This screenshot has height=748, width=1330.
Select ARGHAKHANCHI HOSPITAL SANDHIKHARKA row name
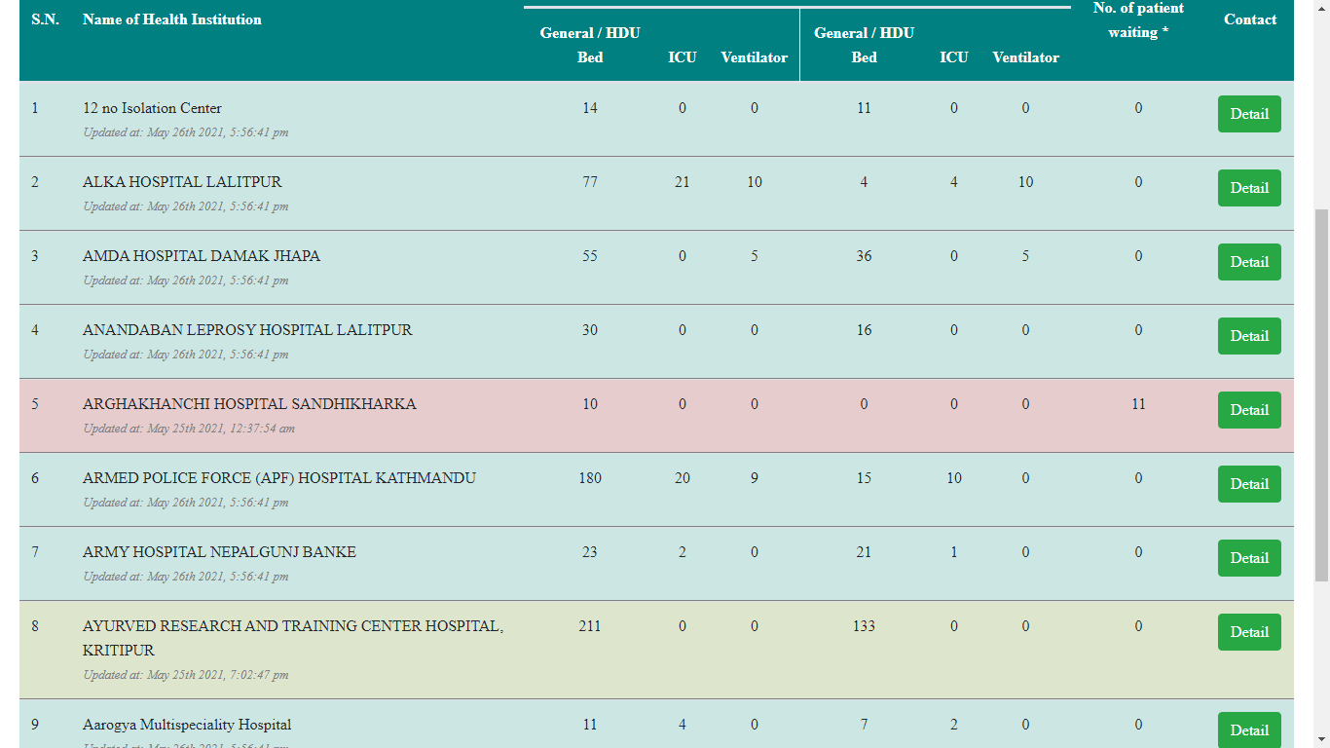(249, 404)
